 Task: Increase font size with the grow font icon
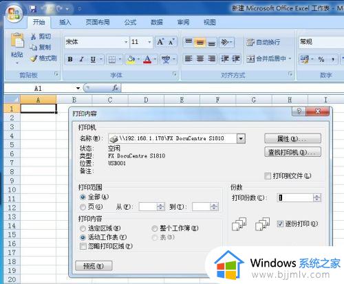coord(160,42)
